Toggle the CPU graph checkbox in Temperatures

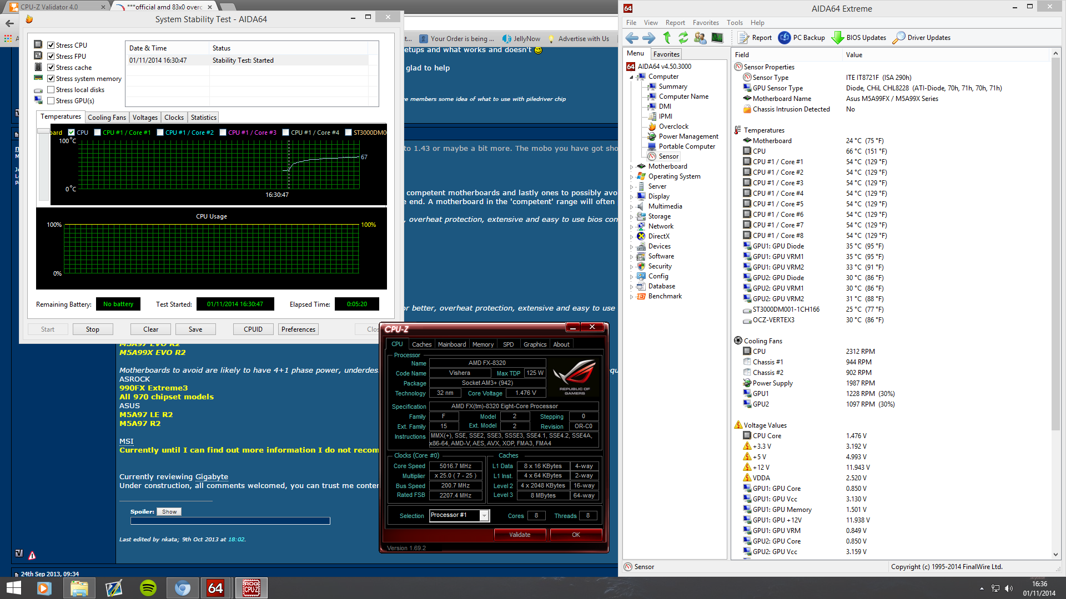tap(72, 133)
